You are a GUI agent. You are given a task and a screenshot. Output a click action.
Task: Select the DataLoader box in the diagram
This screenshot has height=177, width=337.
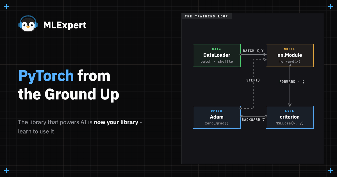217,55
